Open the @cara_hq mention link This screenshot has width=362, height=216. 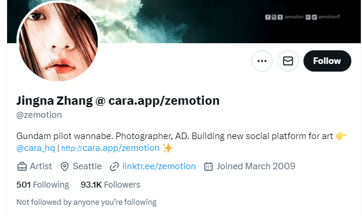35,148
